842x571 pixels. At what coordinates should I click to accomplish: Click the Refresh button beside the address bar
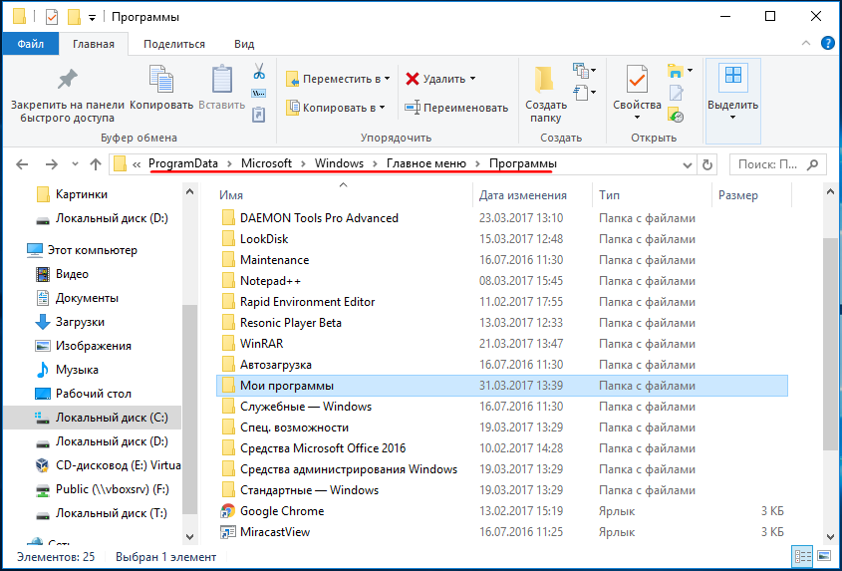click(x=707, y=164)
